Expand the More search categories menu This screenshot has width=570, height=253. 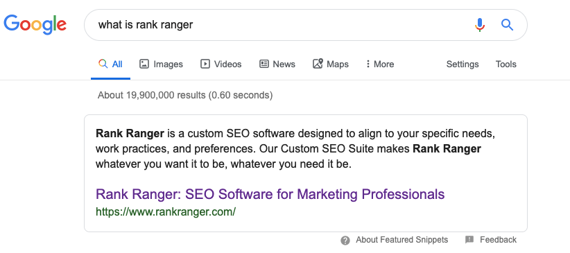pos(380,64)
